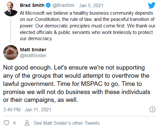Click Brad Smith's verified badge
The width and height of the screenshot is (158, 128).
(x=48, y=5)
